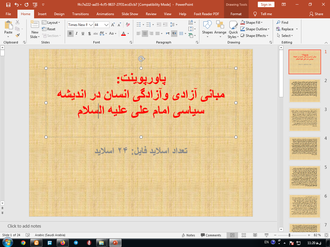This screenshot has height=247, width=330.
Task: Switch to the Insert tab
Action: [42, 14]
